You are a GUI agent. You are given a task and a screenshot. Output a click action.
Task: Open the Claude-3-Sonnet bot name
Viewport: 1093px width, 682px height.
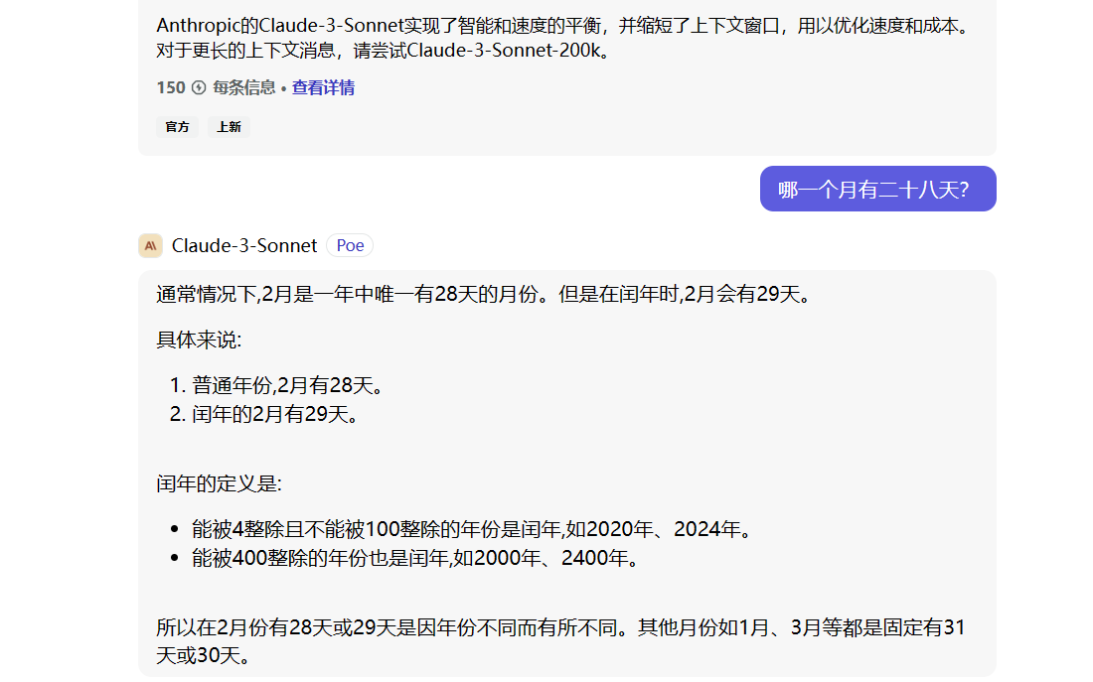(x=244, y=245)
